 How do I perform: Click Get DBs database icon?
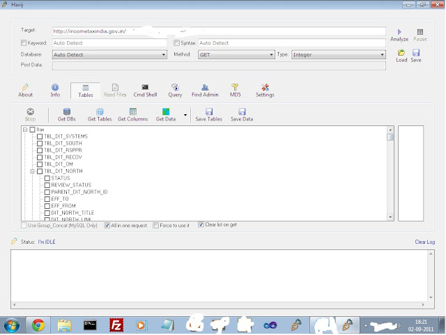click(67, 111)
